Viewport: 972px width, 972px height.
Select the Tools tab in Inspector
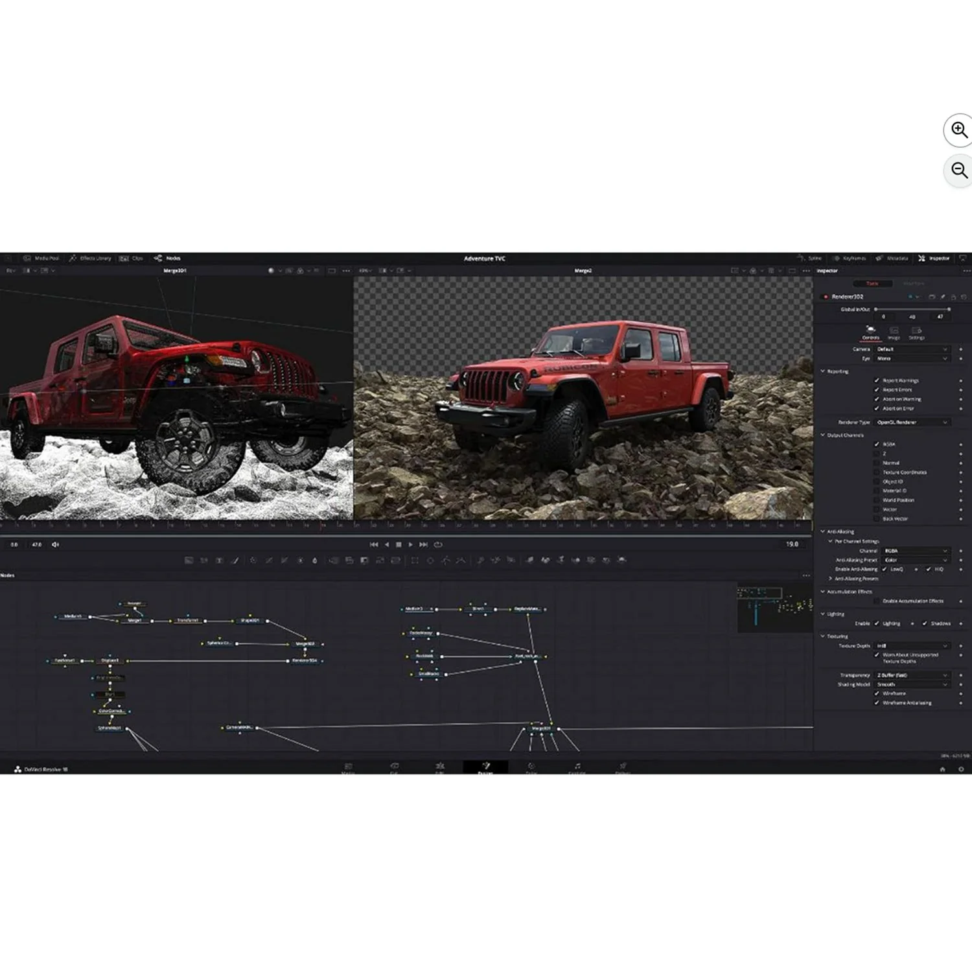coord(872,283)
